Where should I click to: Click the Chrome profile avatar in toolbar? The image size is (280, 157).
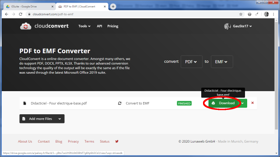(x=266, y=14)
